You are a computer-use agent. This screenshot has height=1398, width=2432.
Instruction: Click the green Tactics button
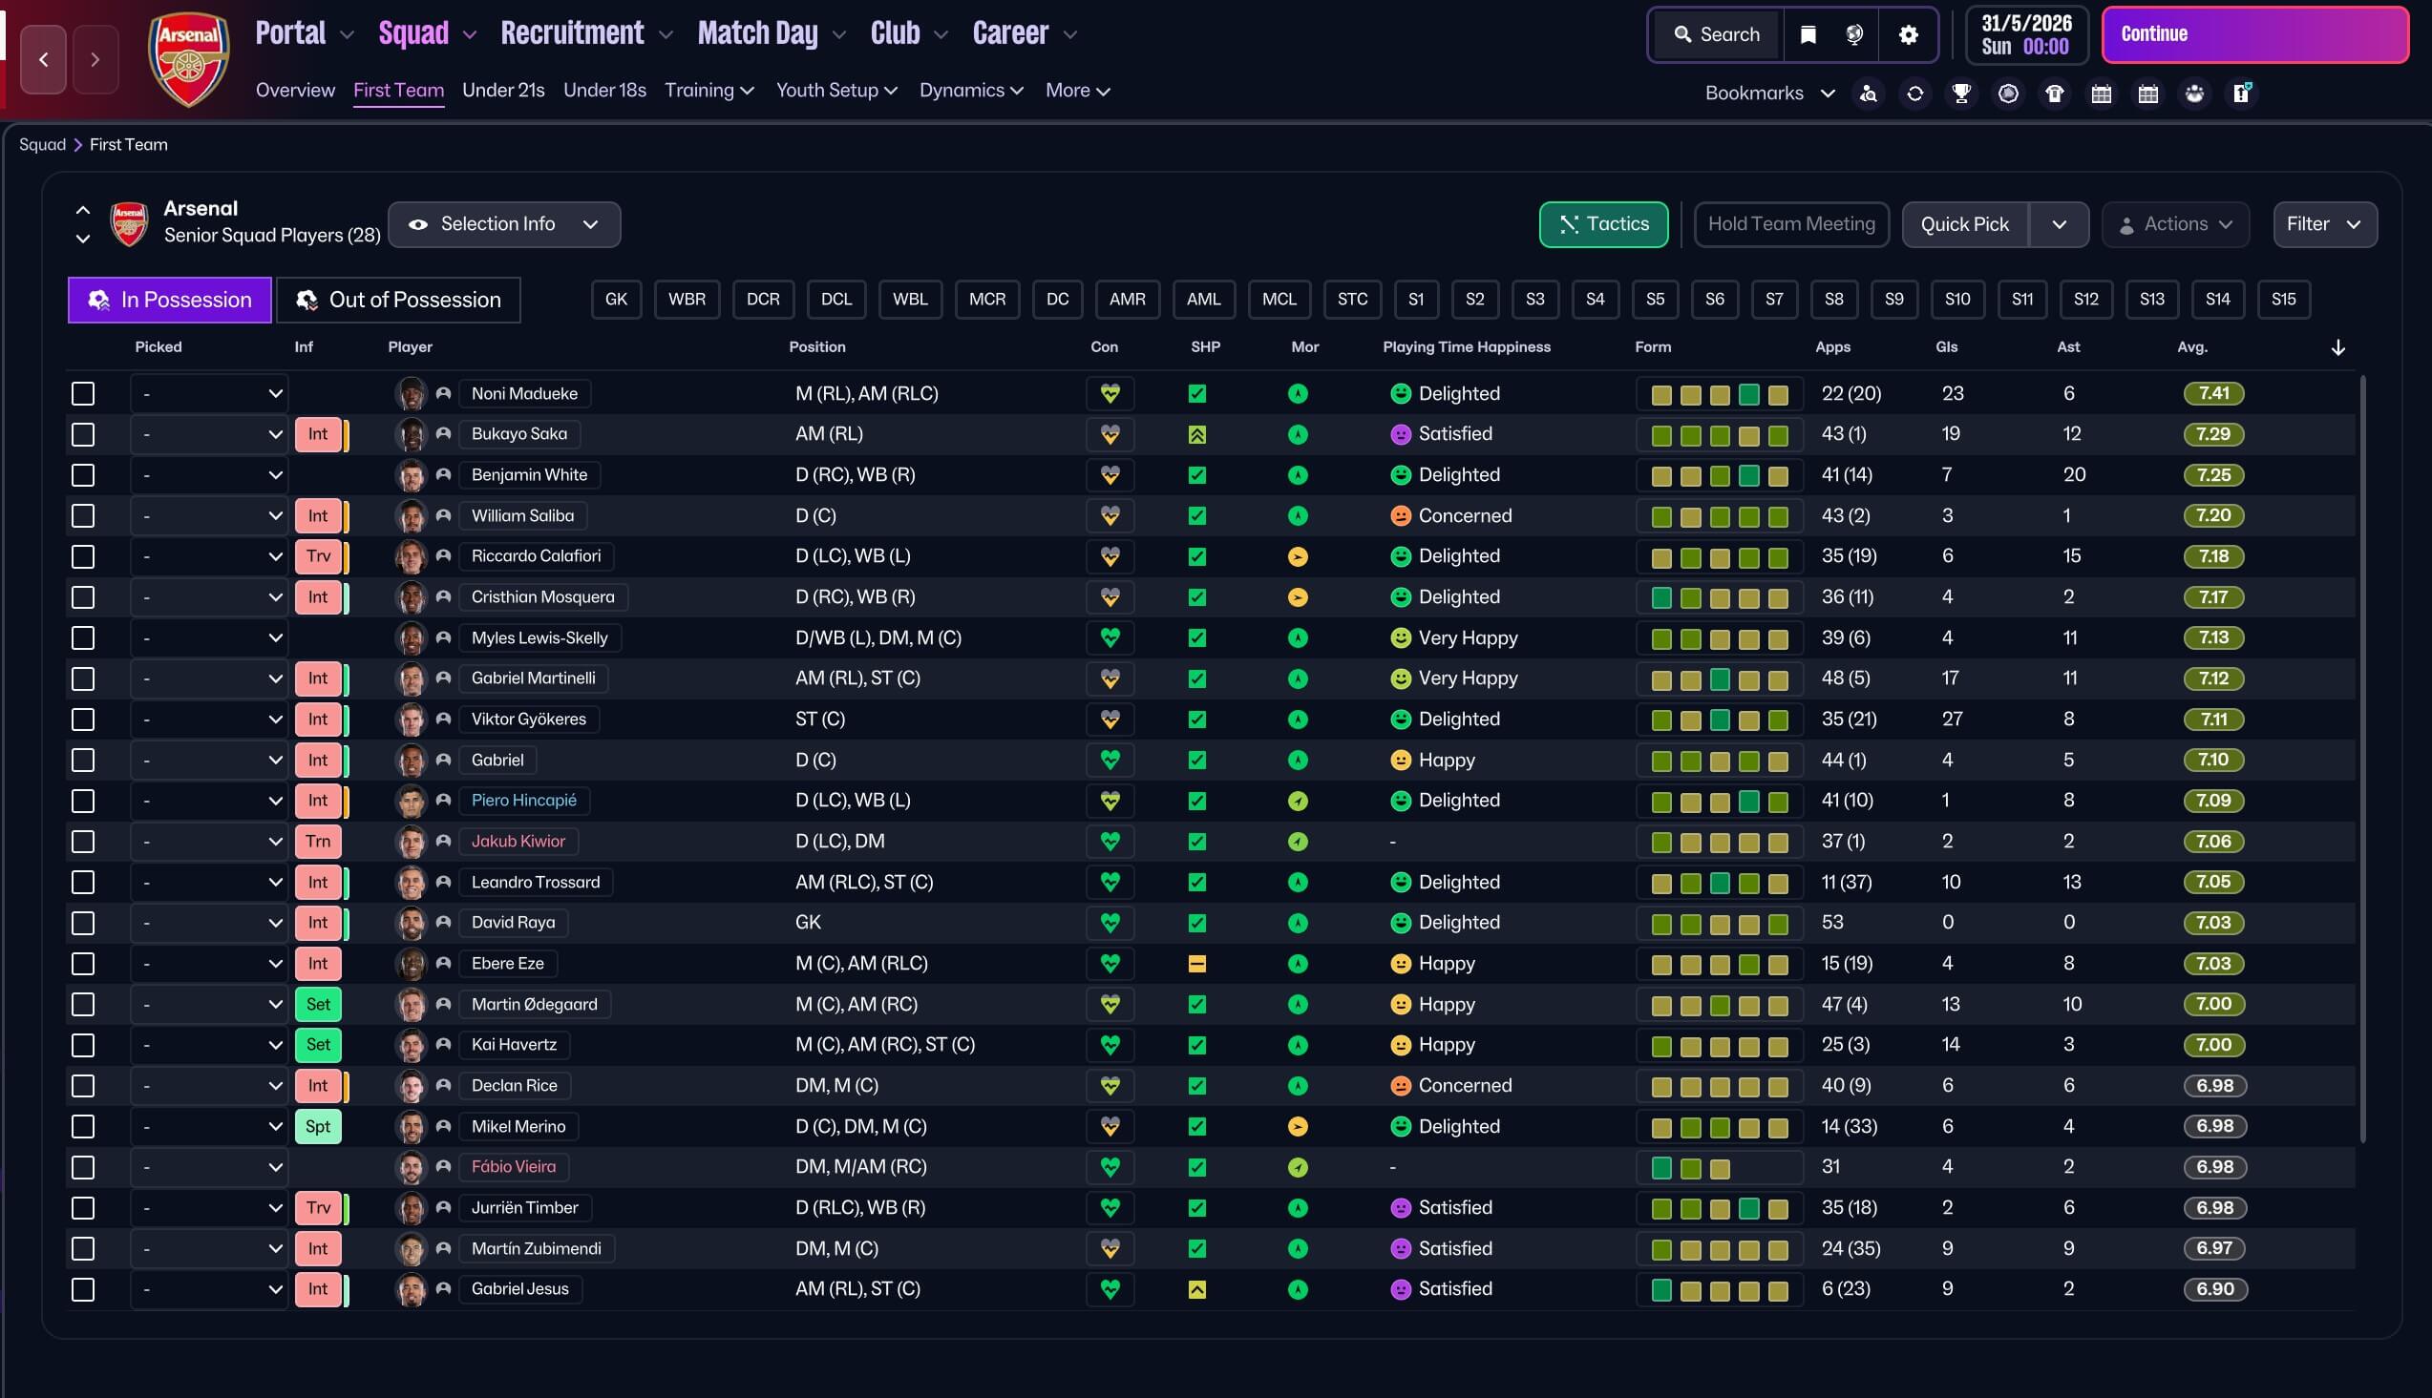(x=1603, y=223)
